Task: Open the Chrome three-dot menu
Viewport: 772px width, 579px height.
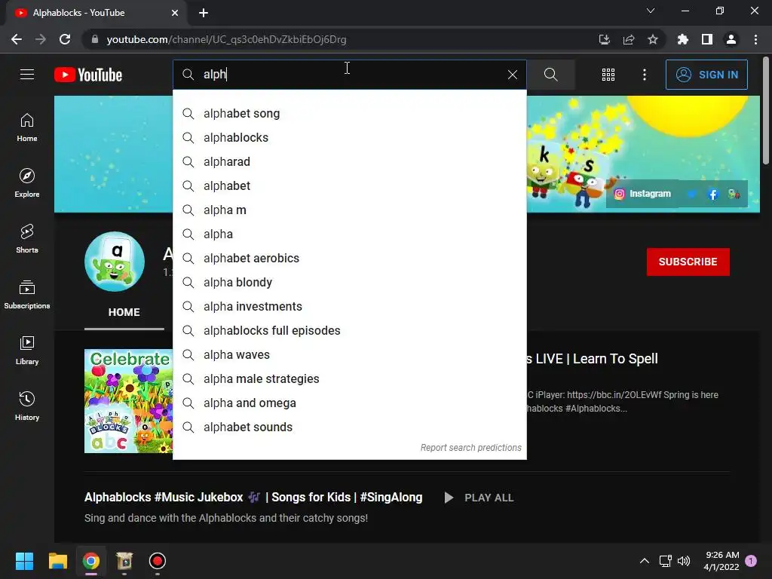Action: tap(755, 39)
